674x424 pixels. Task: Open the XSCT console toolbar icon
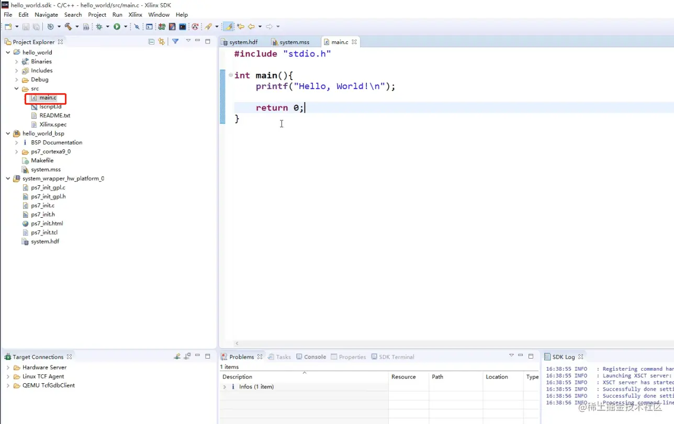pyautogui.click(x=149, y=27)
